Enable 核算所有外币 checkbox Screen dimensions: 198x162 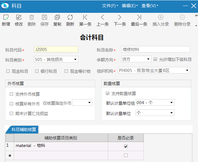(11, 104)
